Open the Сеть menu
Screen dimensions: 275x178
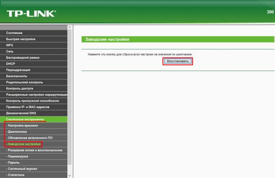coord(33,51)
